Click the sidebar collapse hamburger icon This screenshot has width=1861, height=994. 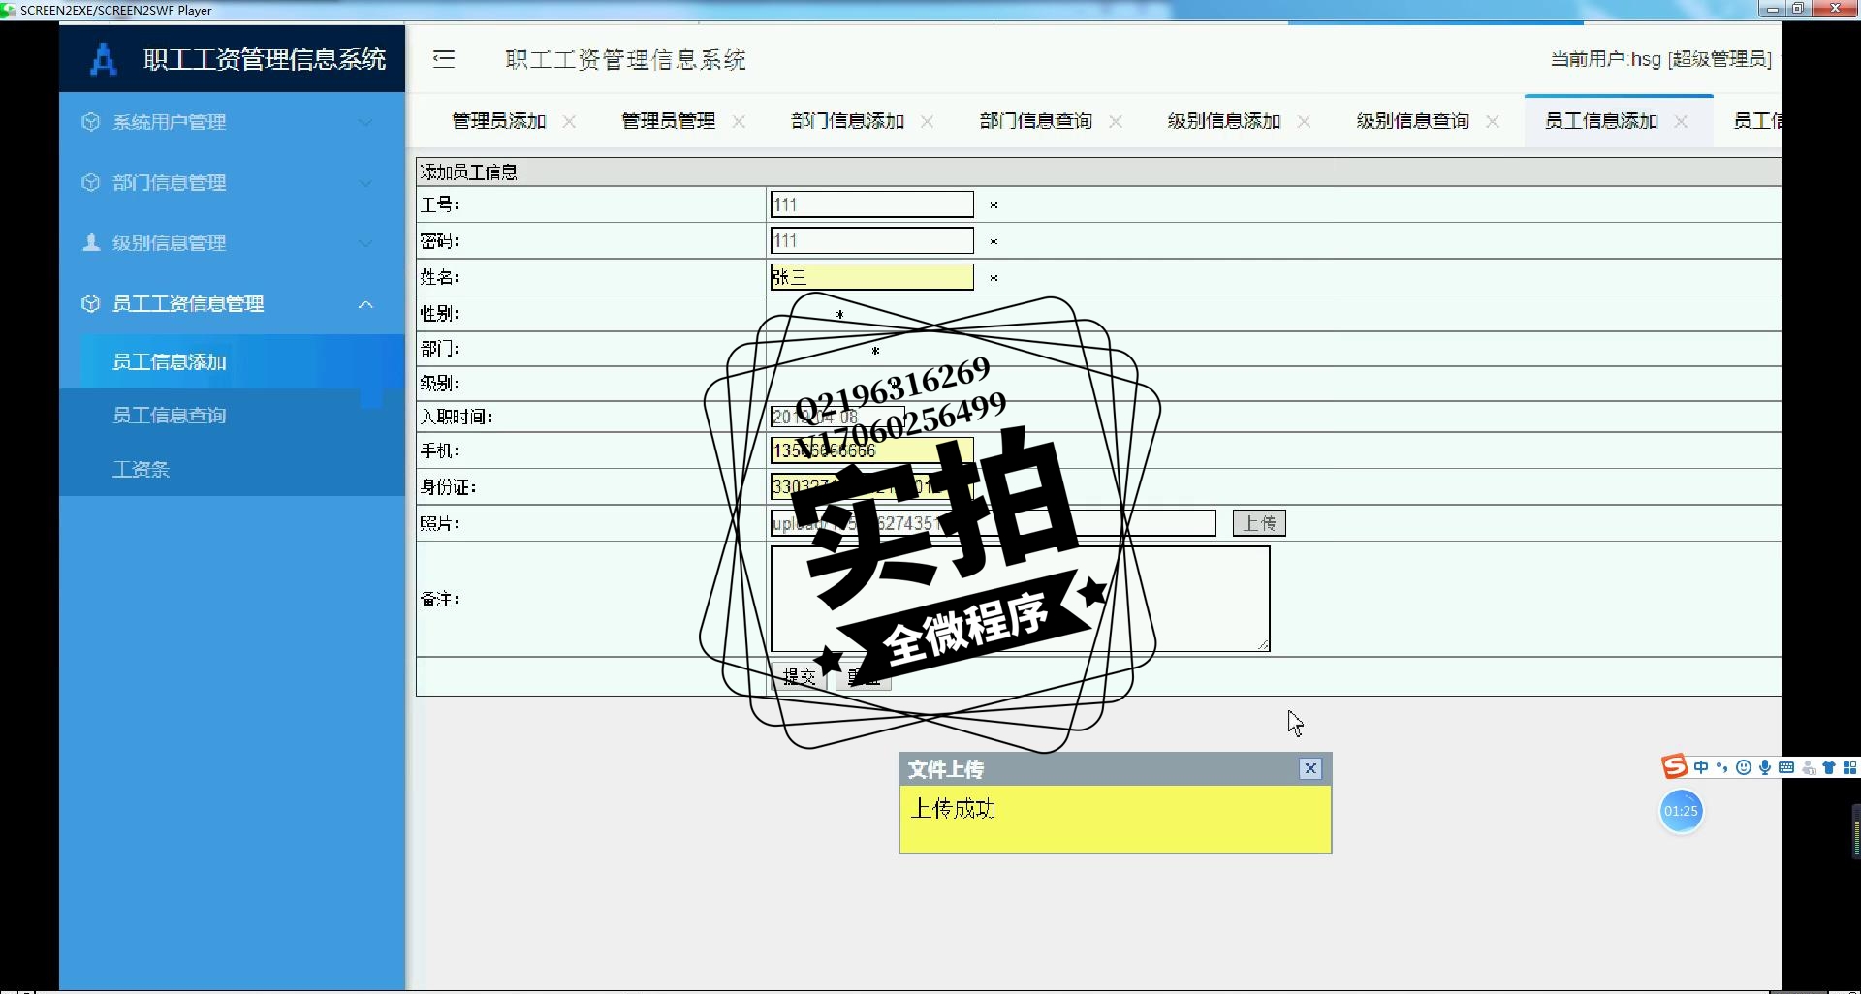coord(444,59)
